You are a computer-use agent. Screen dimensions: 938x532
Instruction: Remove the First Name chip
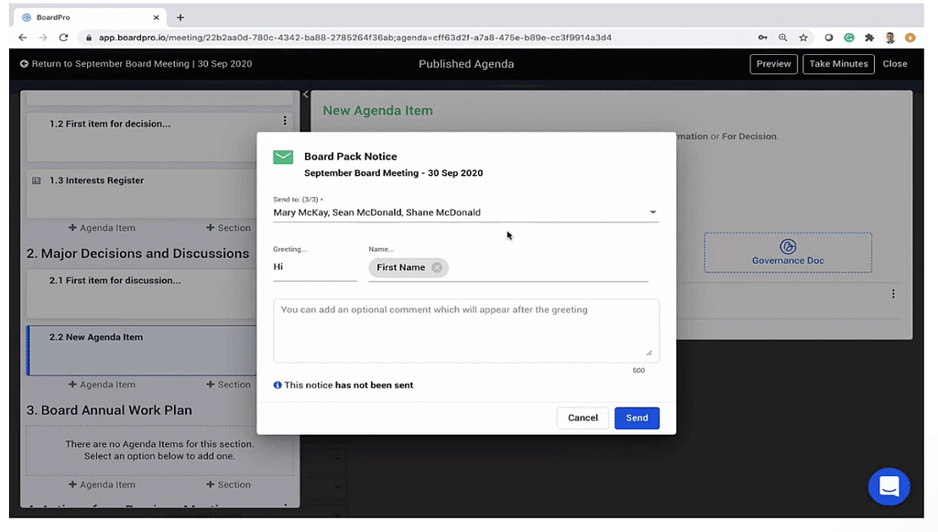tap(437, 267)
